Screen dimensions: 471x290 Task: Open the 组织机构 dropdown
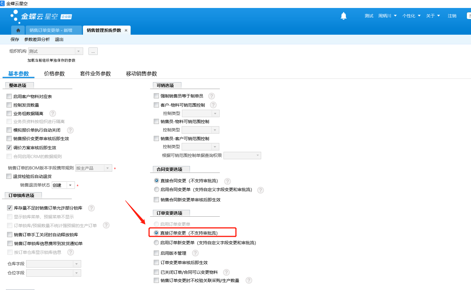79,51
